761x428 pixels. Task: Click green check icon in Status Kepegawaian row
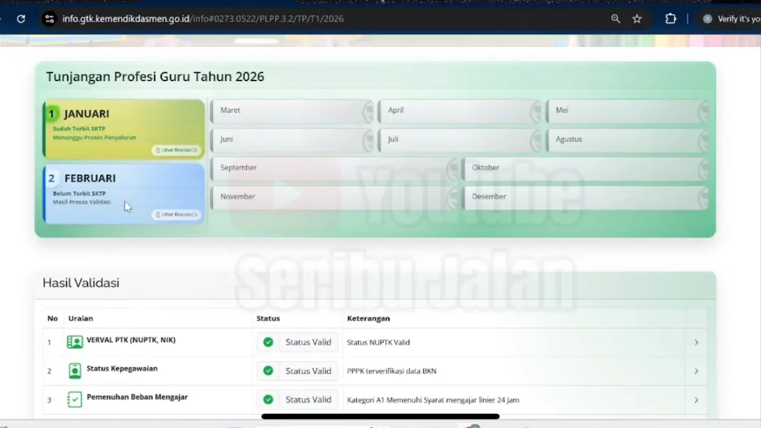coord(268,371)
